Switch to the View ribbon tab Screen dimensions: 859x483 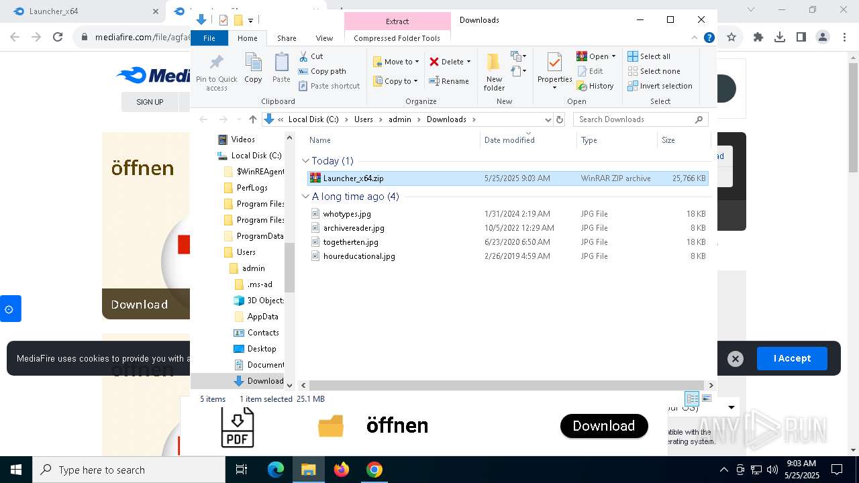point(324,38)
